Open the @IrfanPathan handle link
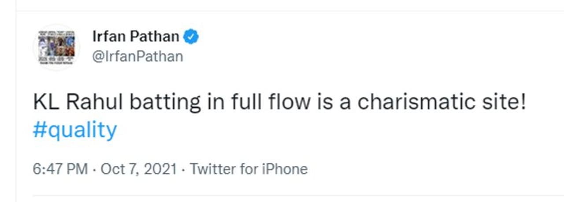 [x=137, y=56]
